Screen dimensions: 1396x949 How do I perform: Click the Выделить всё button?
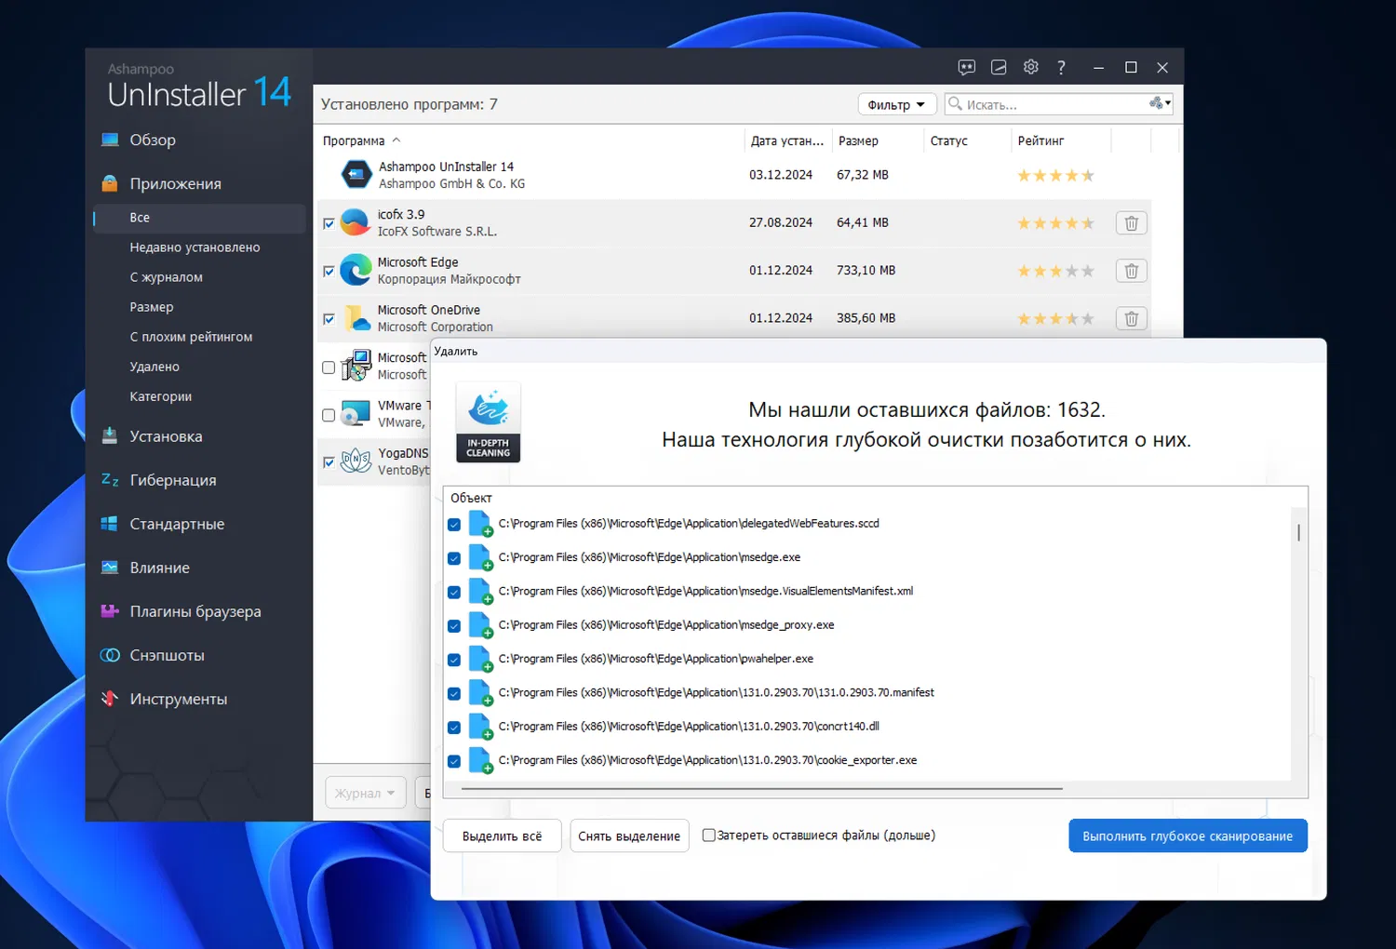[x=502, y=835]
